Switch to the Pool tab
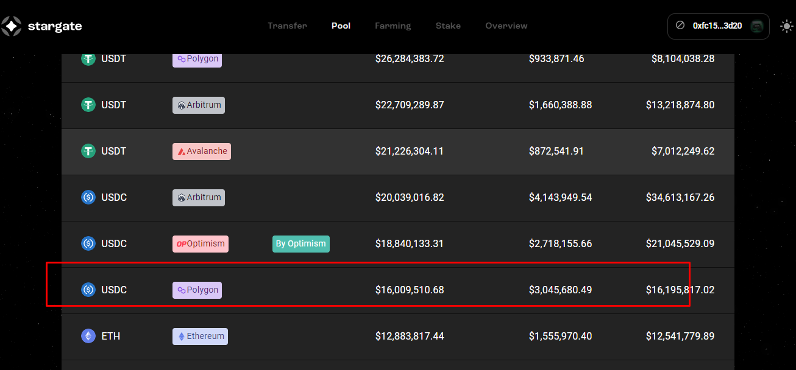 (341, 26)
